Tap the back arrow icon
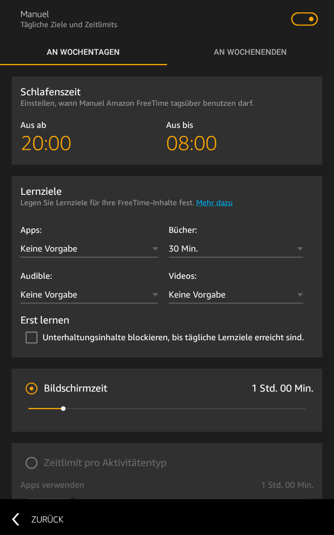This screenshot has height=535, width=334. pyautogui.click(x=16, y=519)
